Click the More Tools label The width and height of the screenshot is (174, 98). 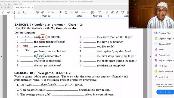163,77
